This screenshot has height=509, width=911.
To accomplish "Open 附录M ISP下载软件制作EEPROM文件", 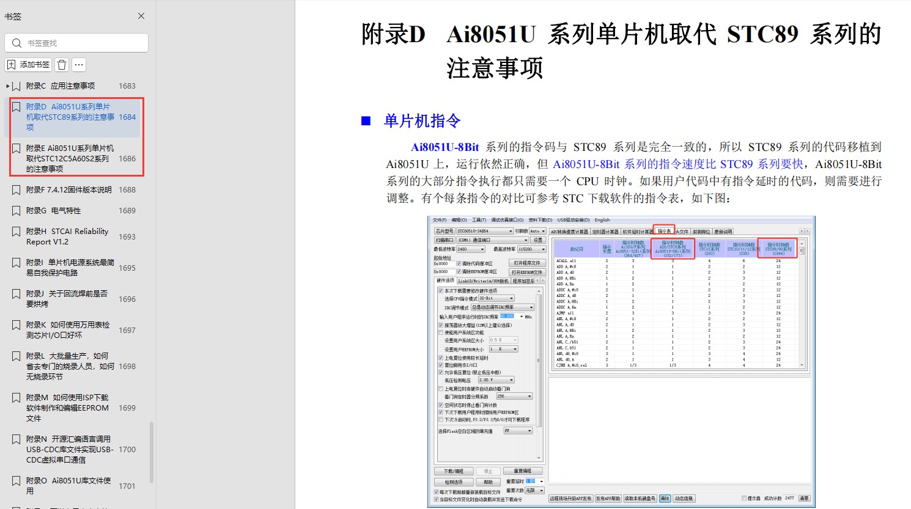I will [67, 408].
